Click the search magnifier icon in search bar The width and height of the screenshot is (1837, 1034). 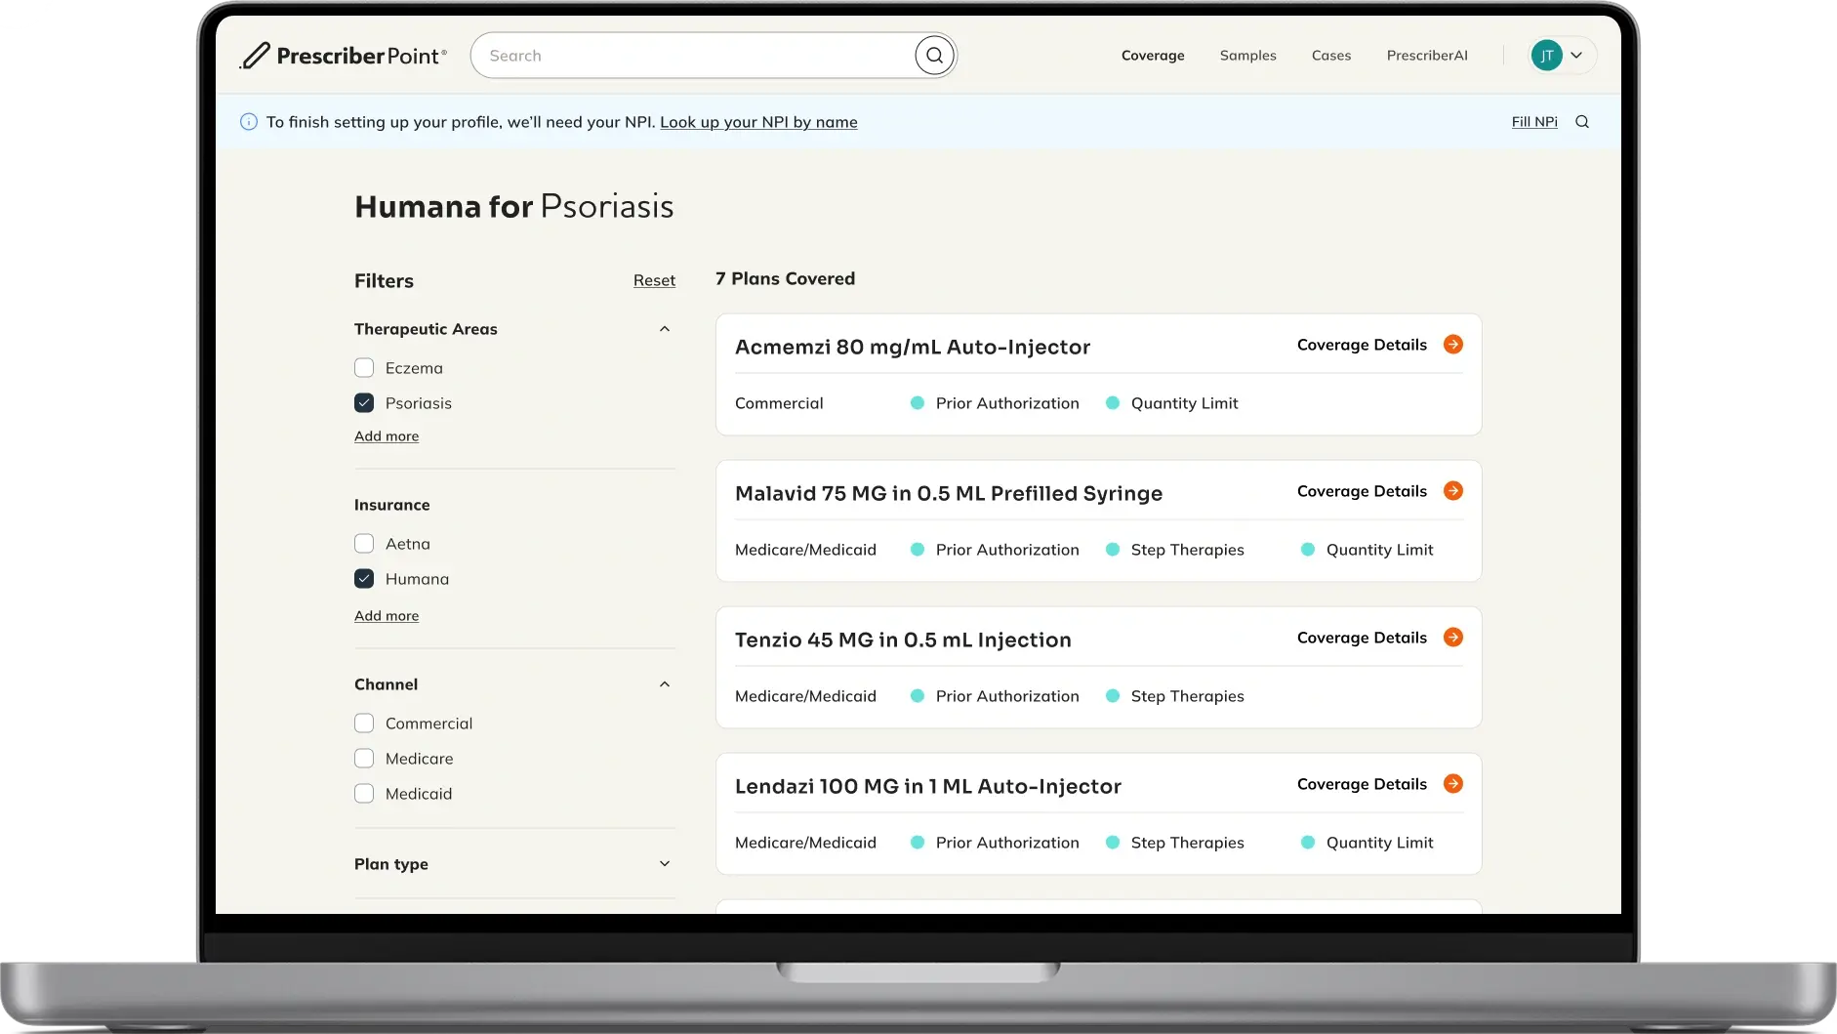[x=934, y=56]
